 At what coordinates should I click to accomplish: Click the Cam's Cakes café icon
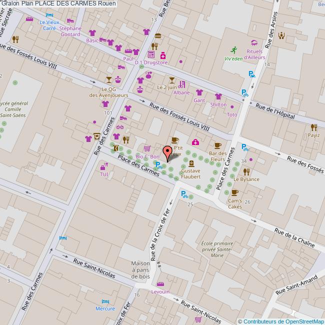235,192
